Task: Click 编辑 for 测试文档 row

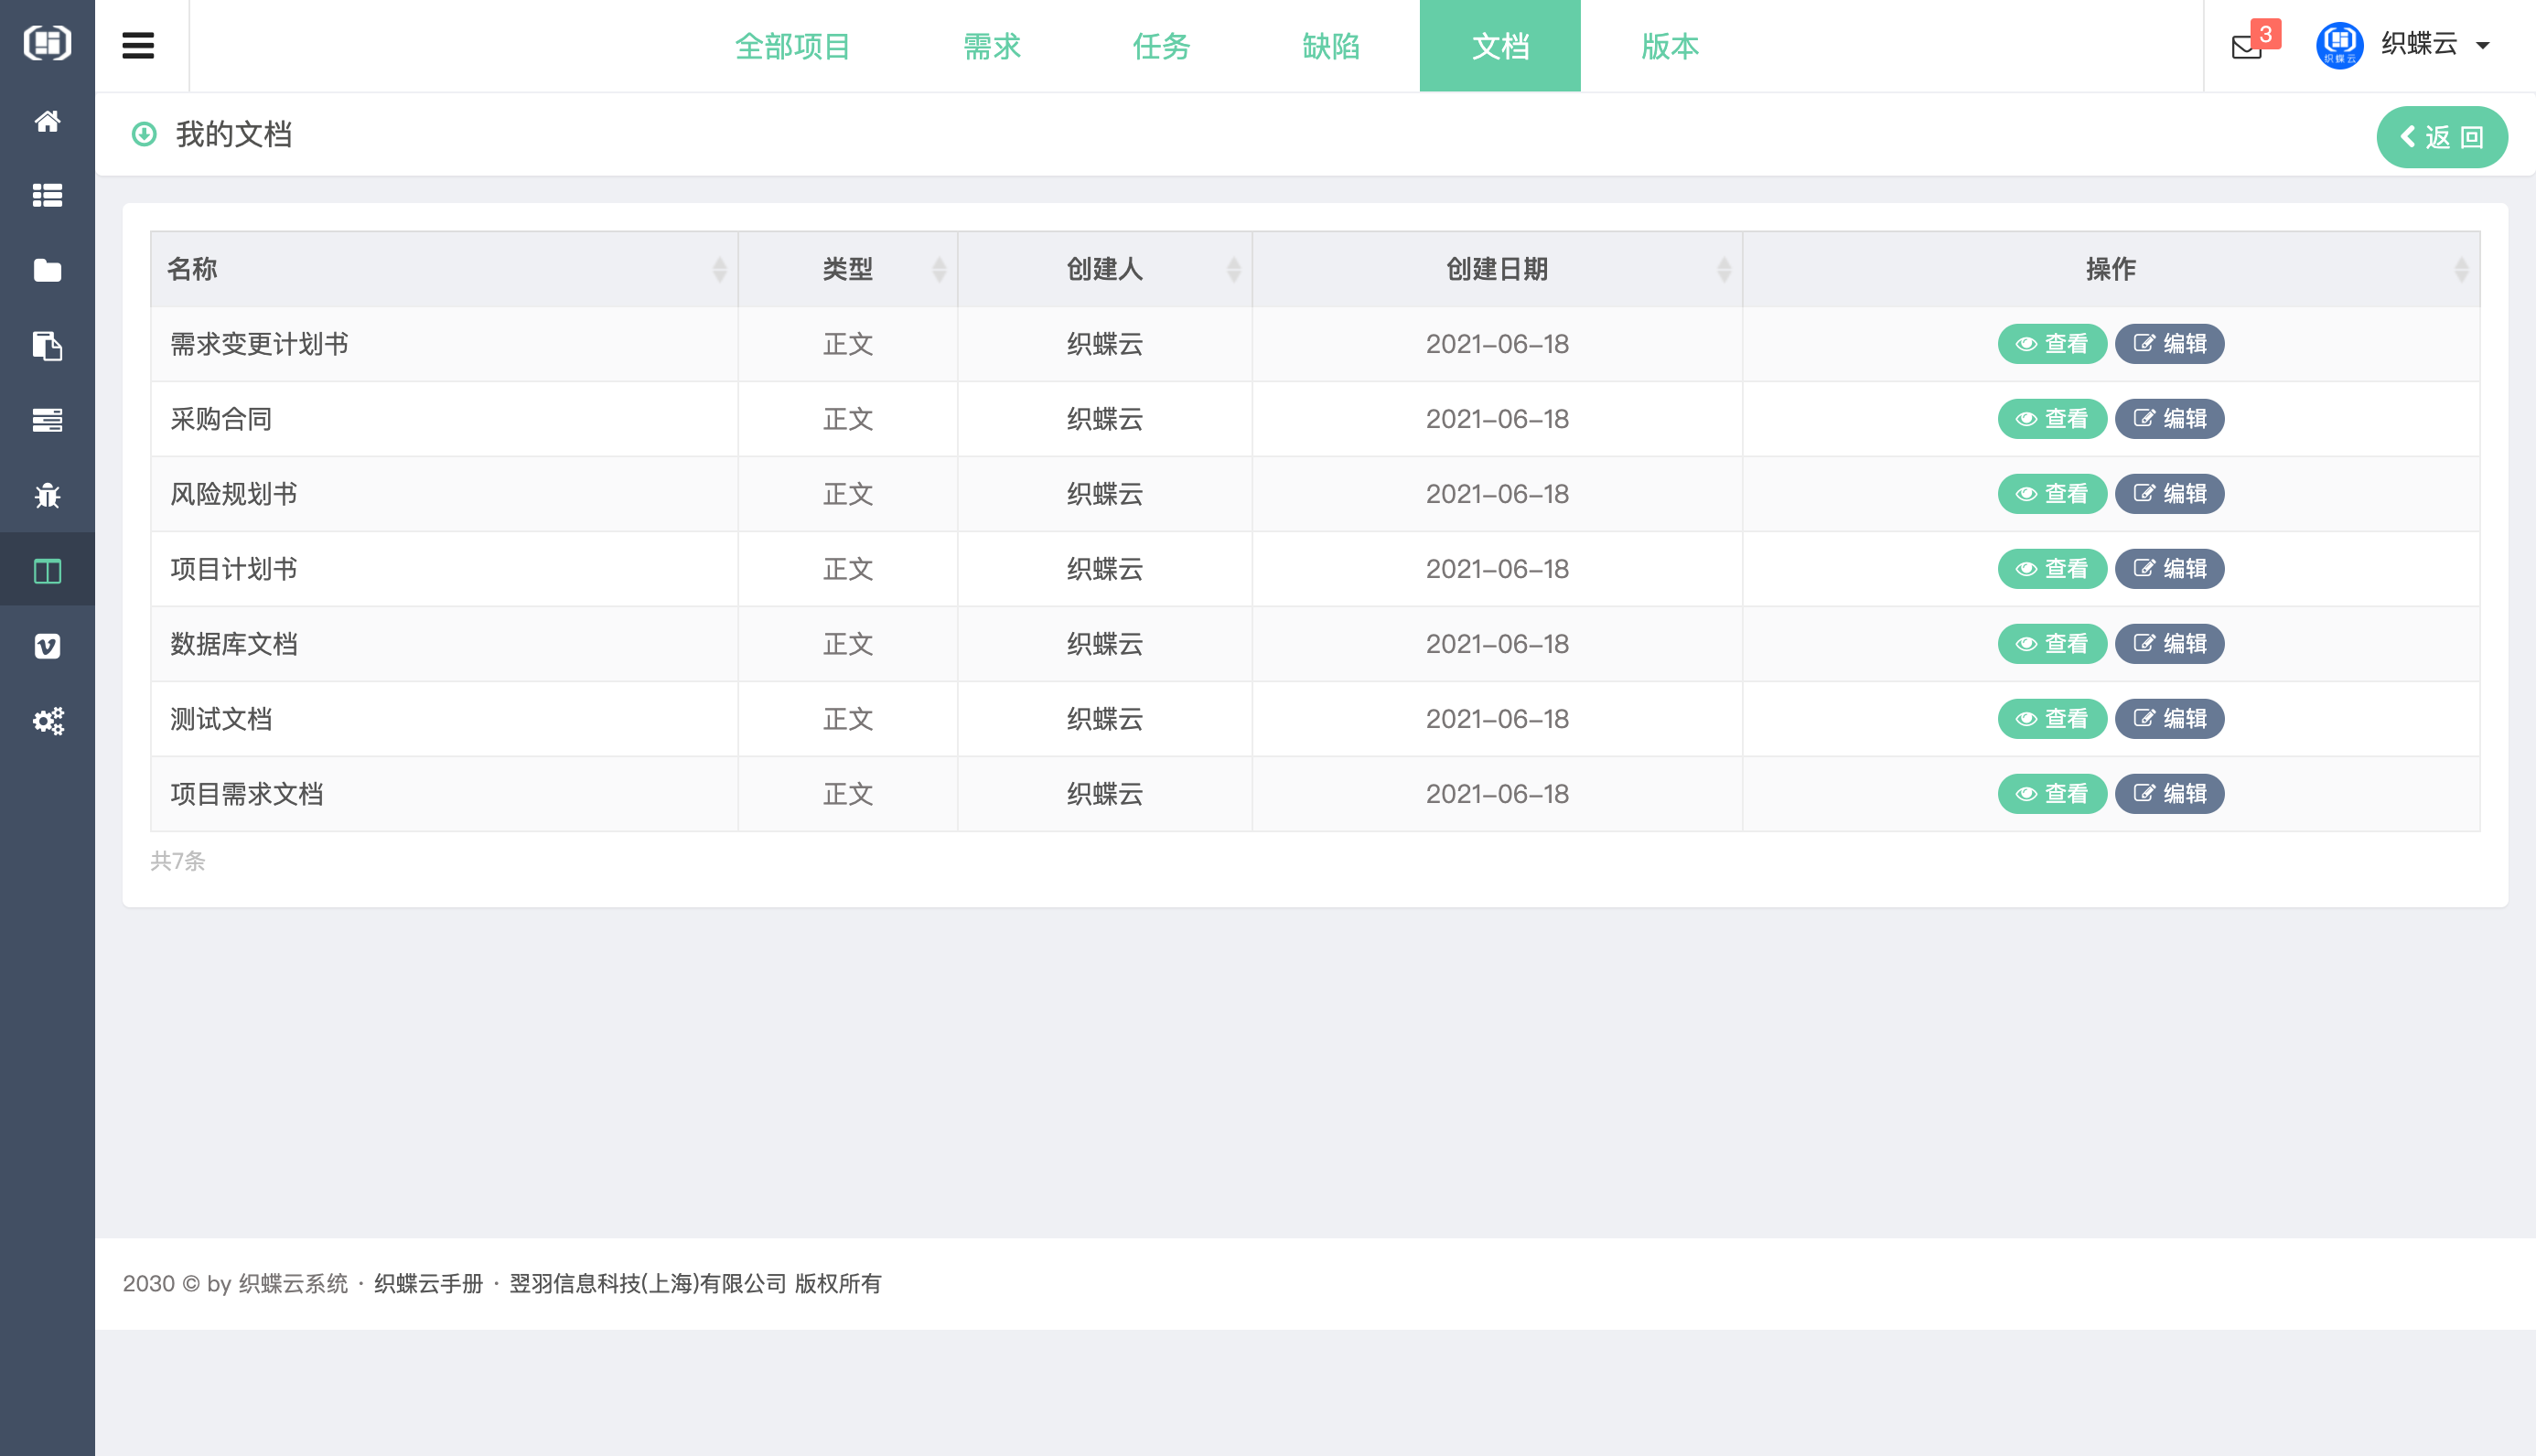Action: 2169,719
